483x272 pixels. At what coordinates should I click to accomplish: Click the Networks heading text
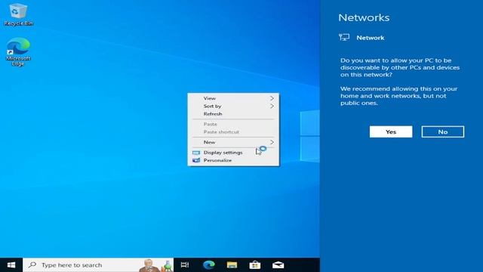(364, 17)
